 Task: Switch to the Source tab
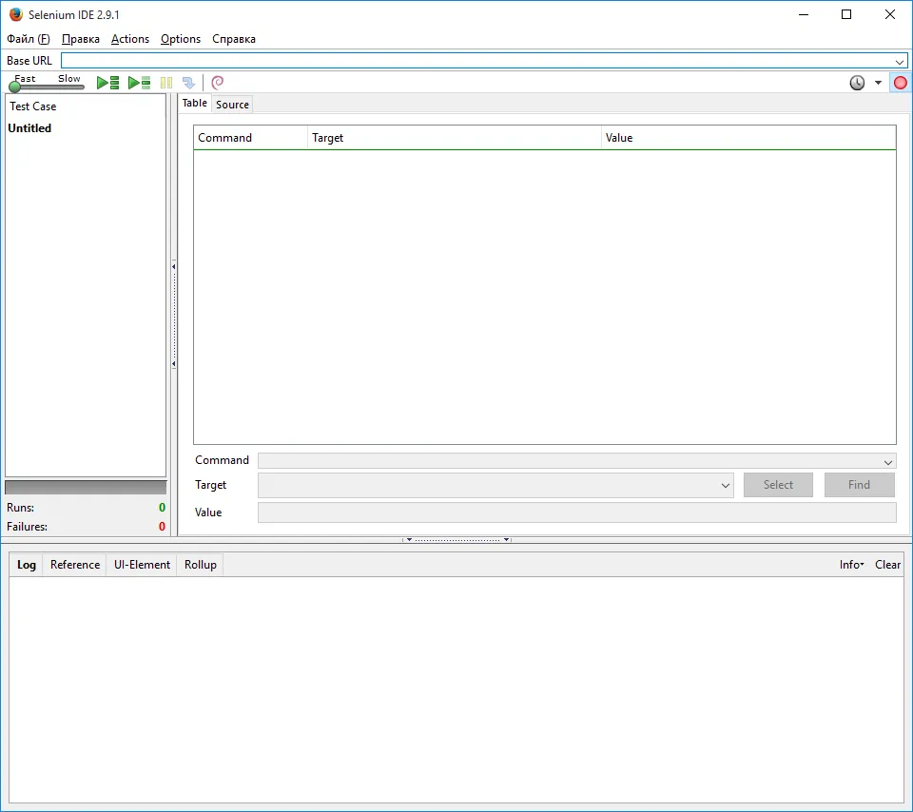click(x=232, y=105)
